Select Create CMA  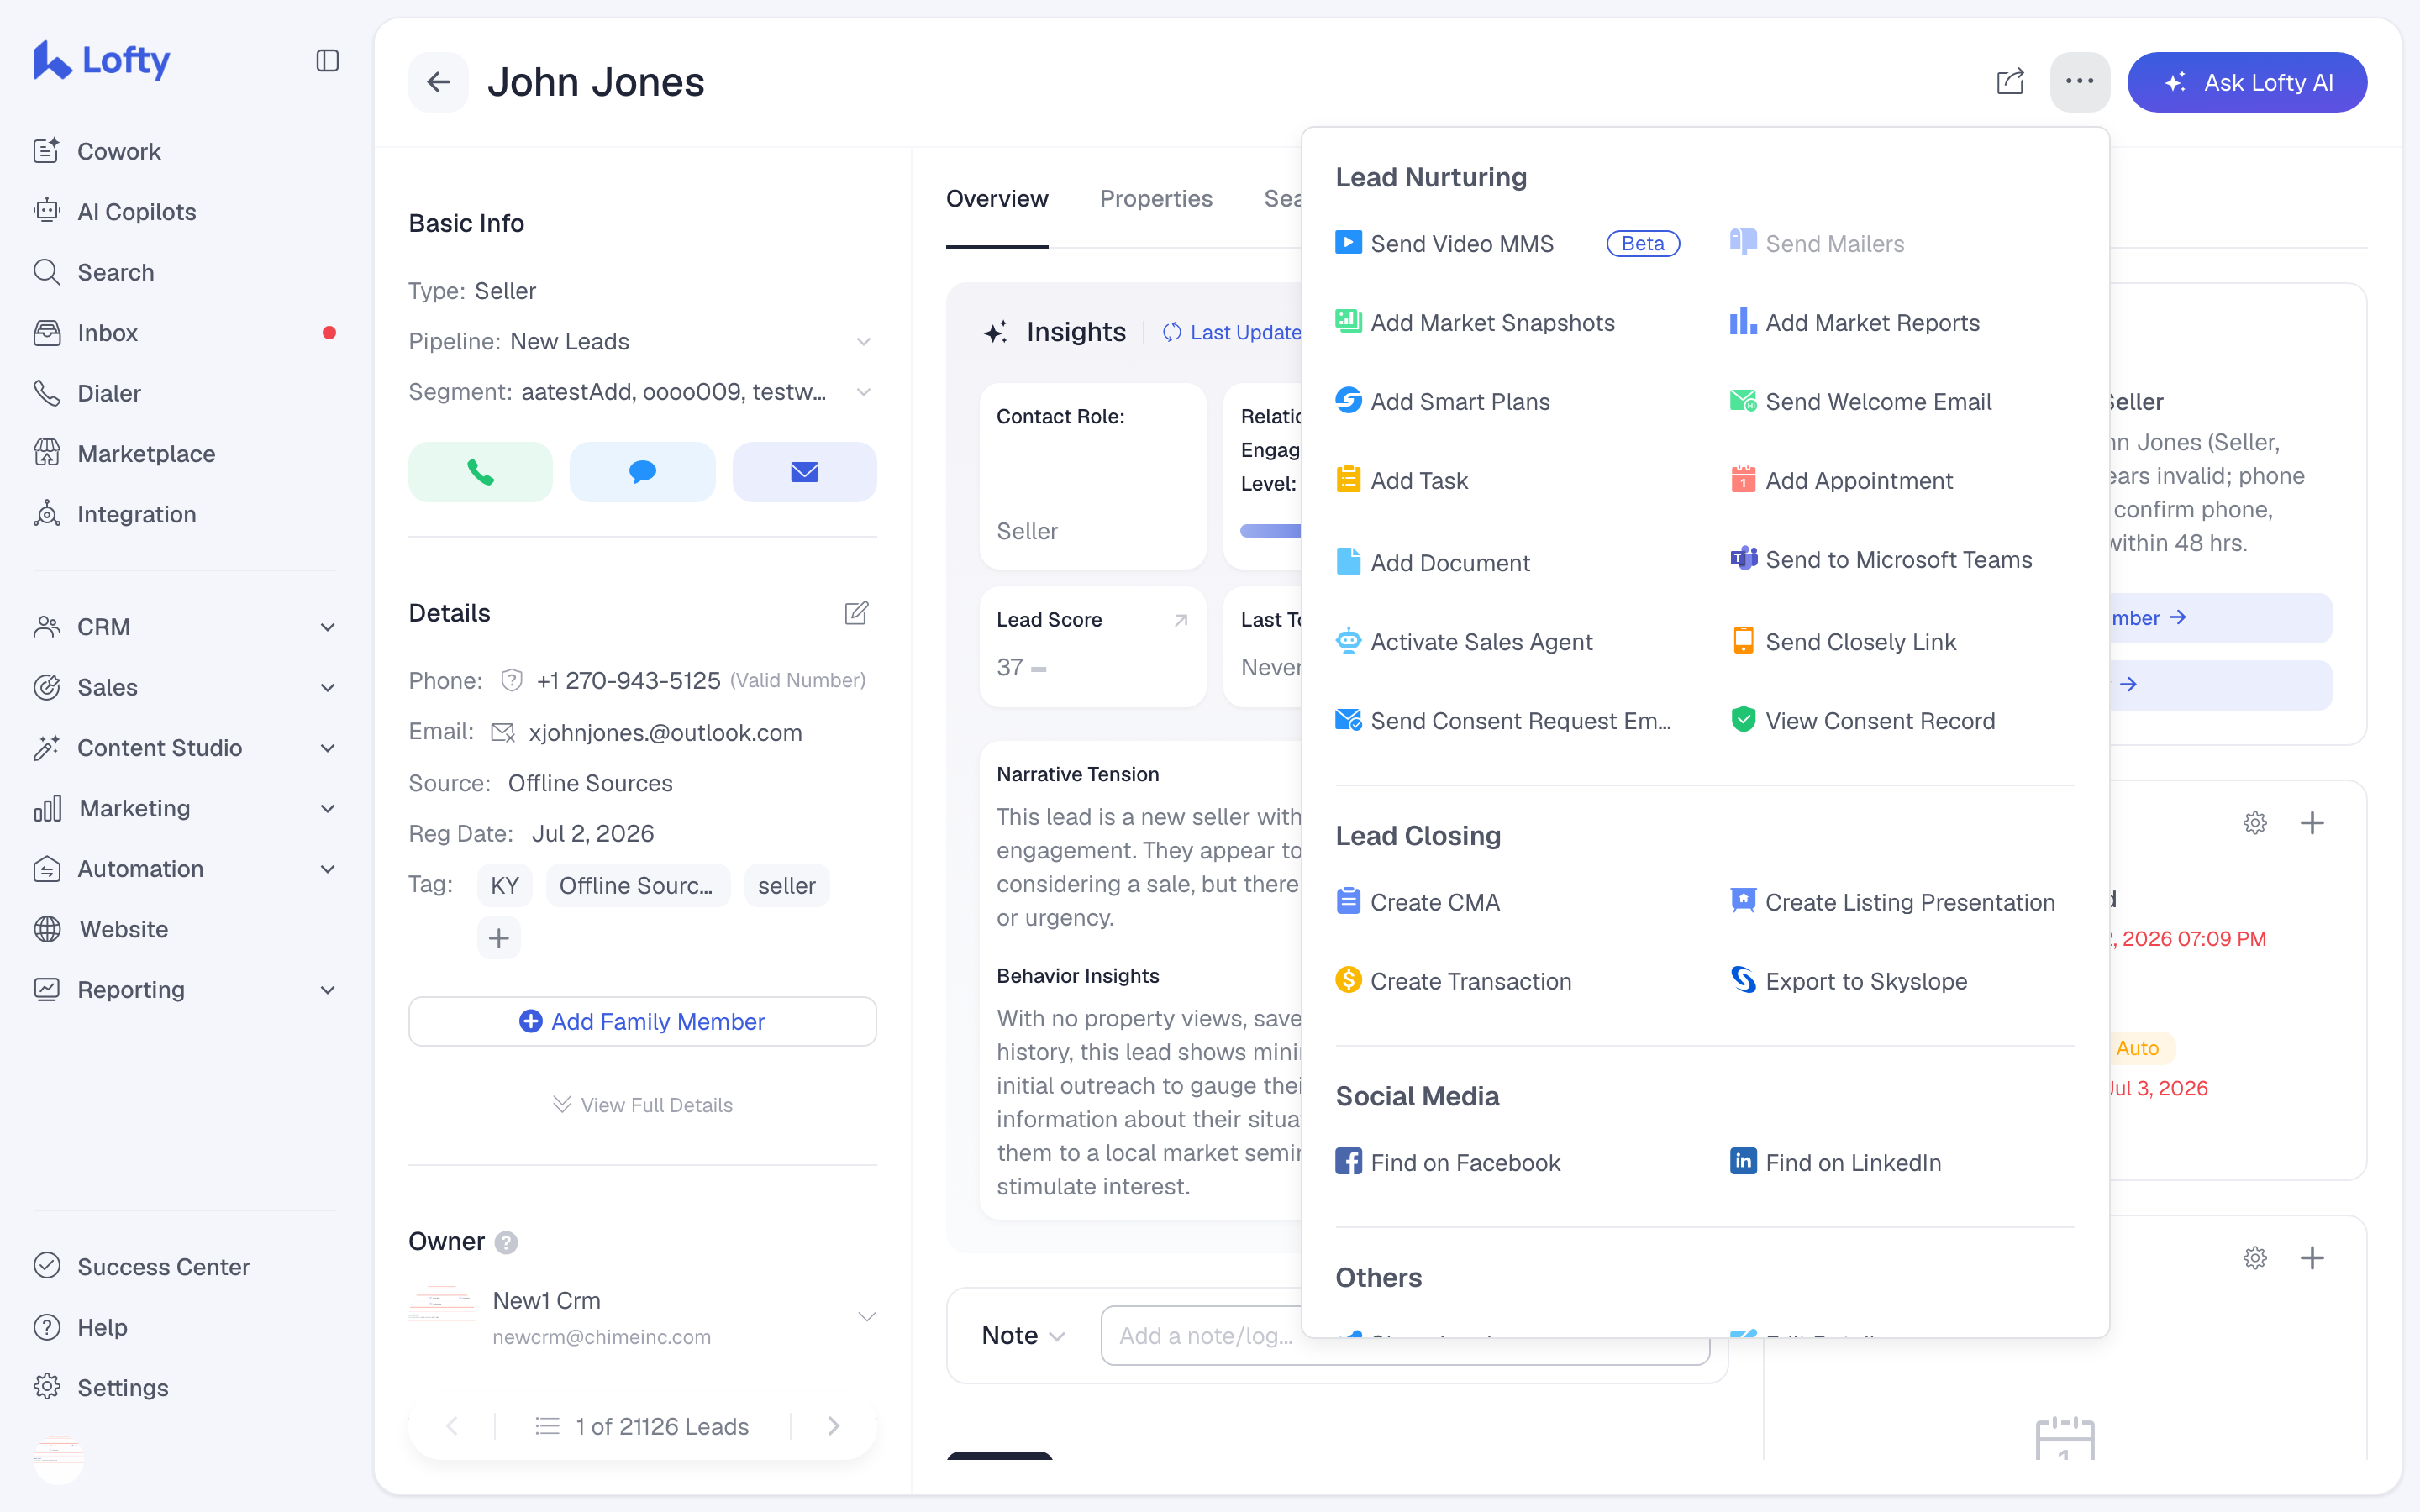click(1418, 902)
